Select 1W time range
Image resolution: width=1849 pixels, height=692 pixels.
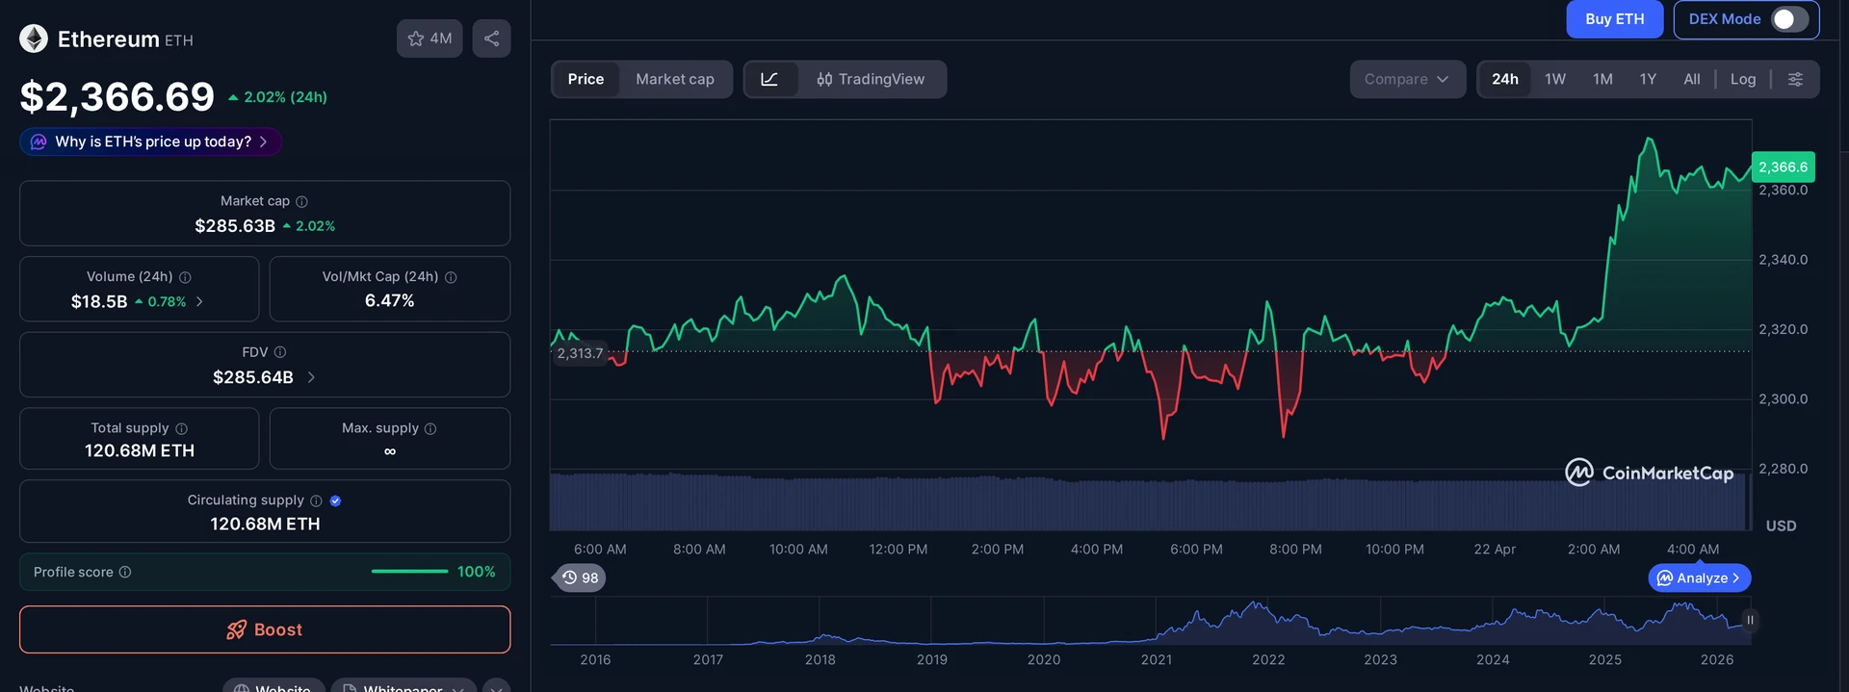coord(1555,79)
